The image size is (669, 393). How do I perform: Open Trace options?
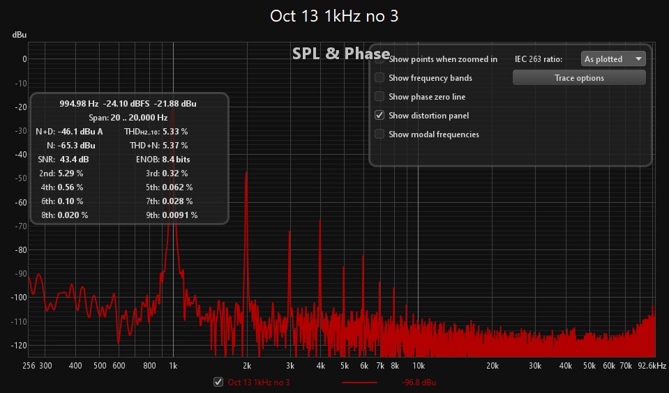(x=579, y=77)
